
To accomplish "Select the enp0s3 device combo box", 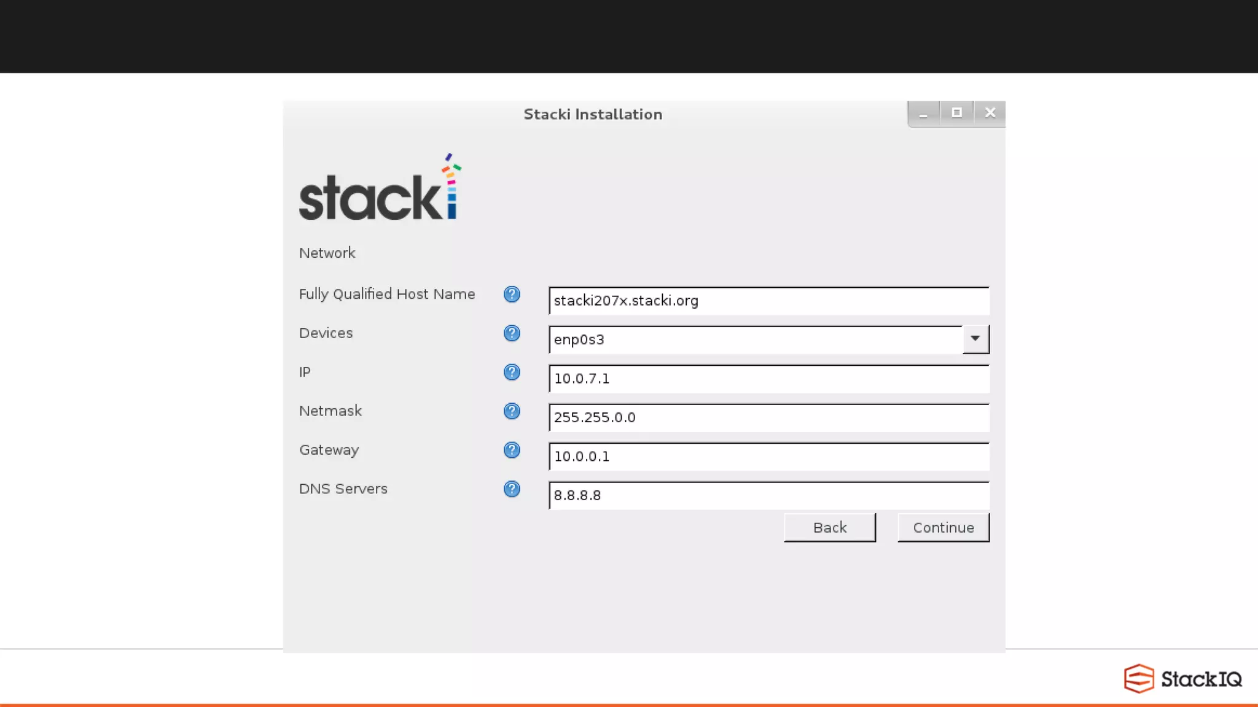I will coord(756,339).
